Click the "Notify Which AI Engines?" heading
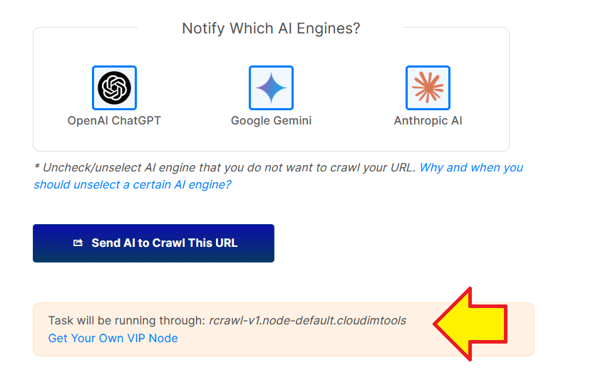The height and width of the screenshot is (387, 598). point(271,28)
